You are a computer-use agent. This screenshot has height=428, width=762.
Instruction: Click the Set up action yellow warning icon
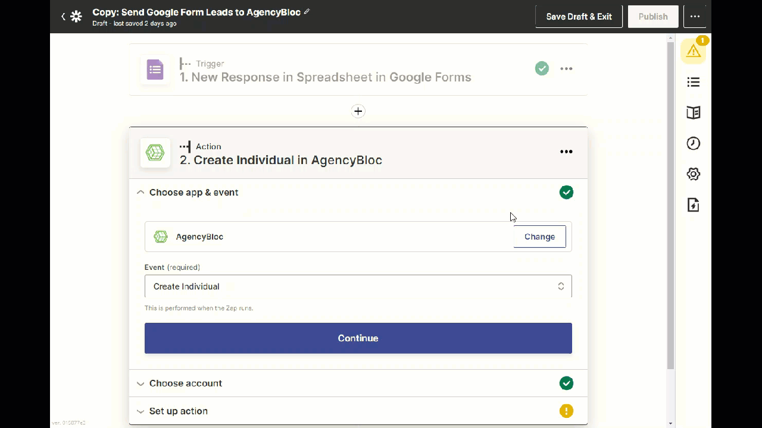pos(566,411)
